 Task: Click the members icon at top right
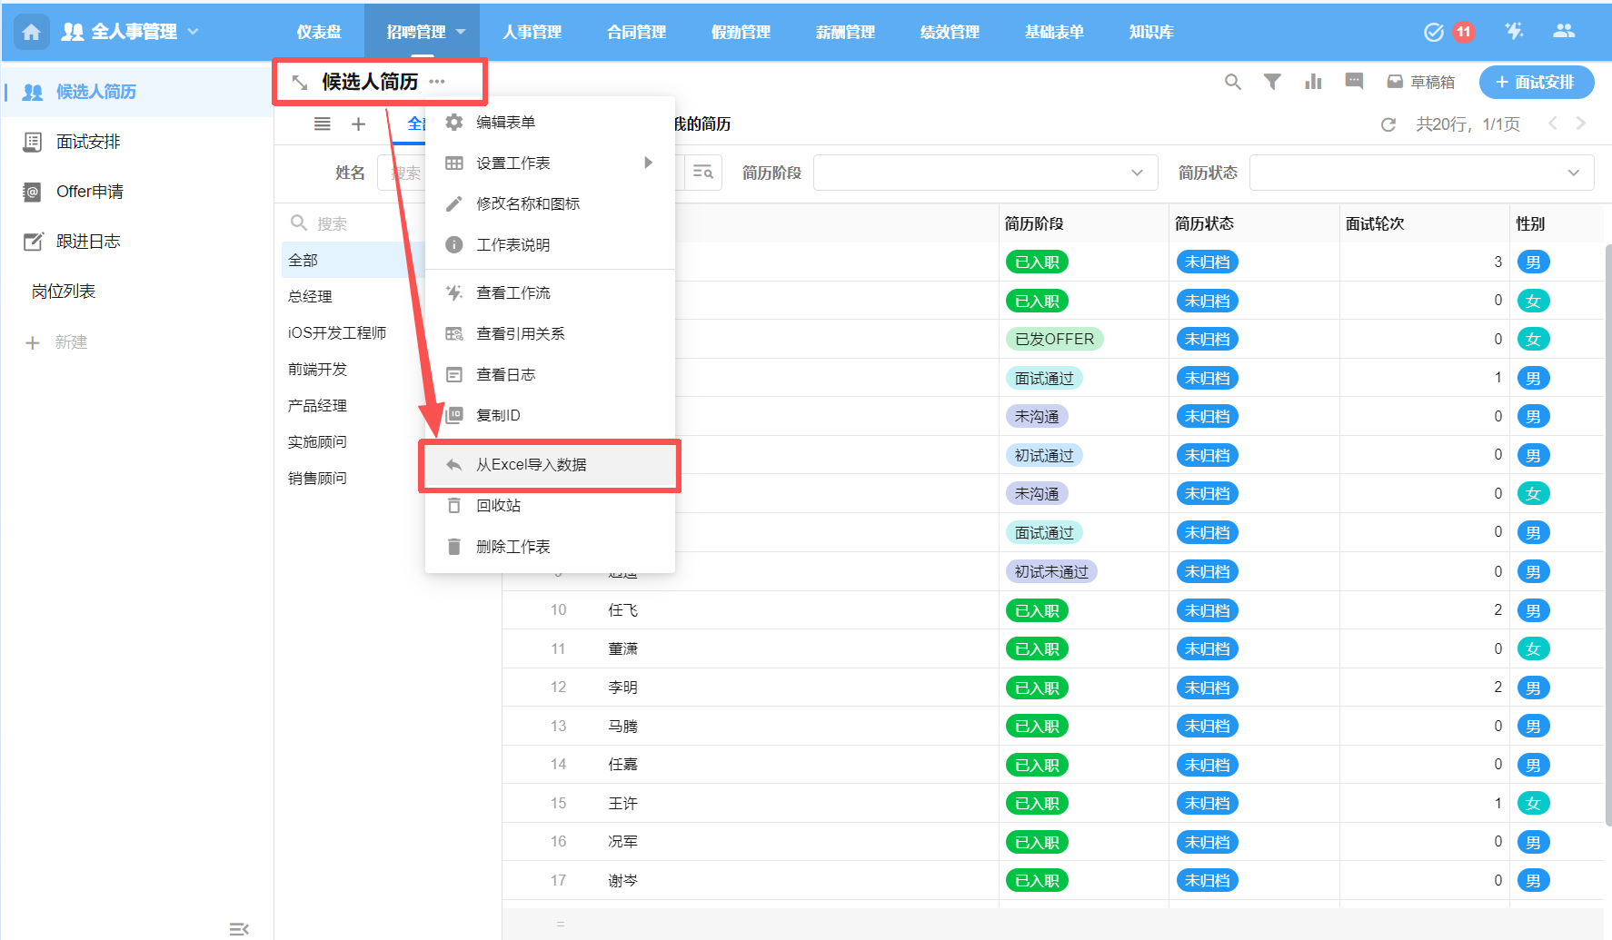(x=1564, y=30)
